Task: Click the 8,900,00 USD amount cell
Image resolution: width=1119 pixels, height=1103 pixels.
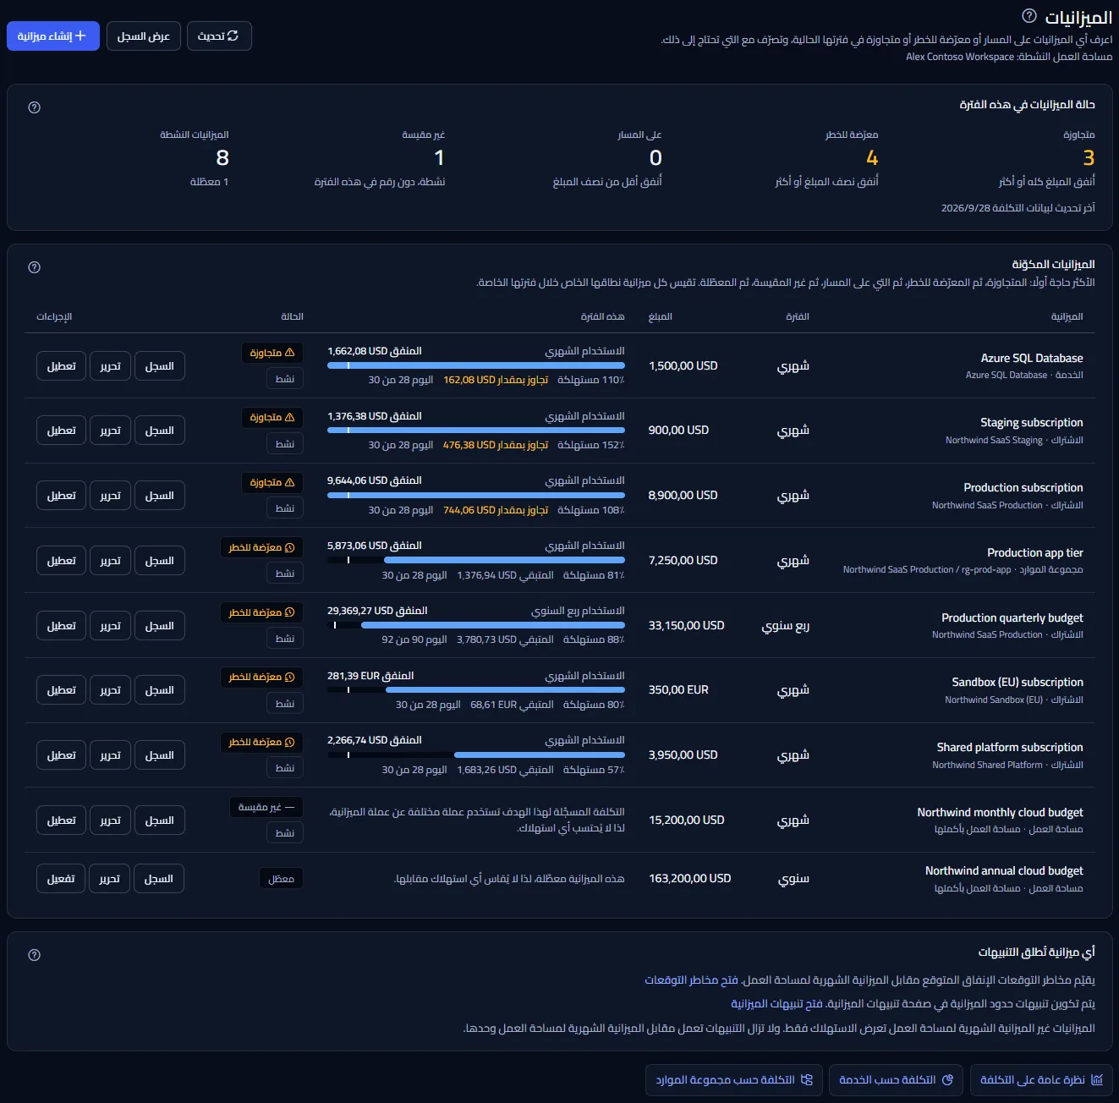Action: [x=683, y=495]
